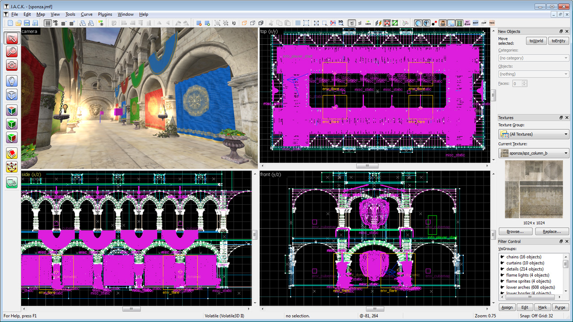This screenshot has width=573, height=322.
Task: Click the Apply Current Texture toolbar icon
Action: [x=378, y=23]
